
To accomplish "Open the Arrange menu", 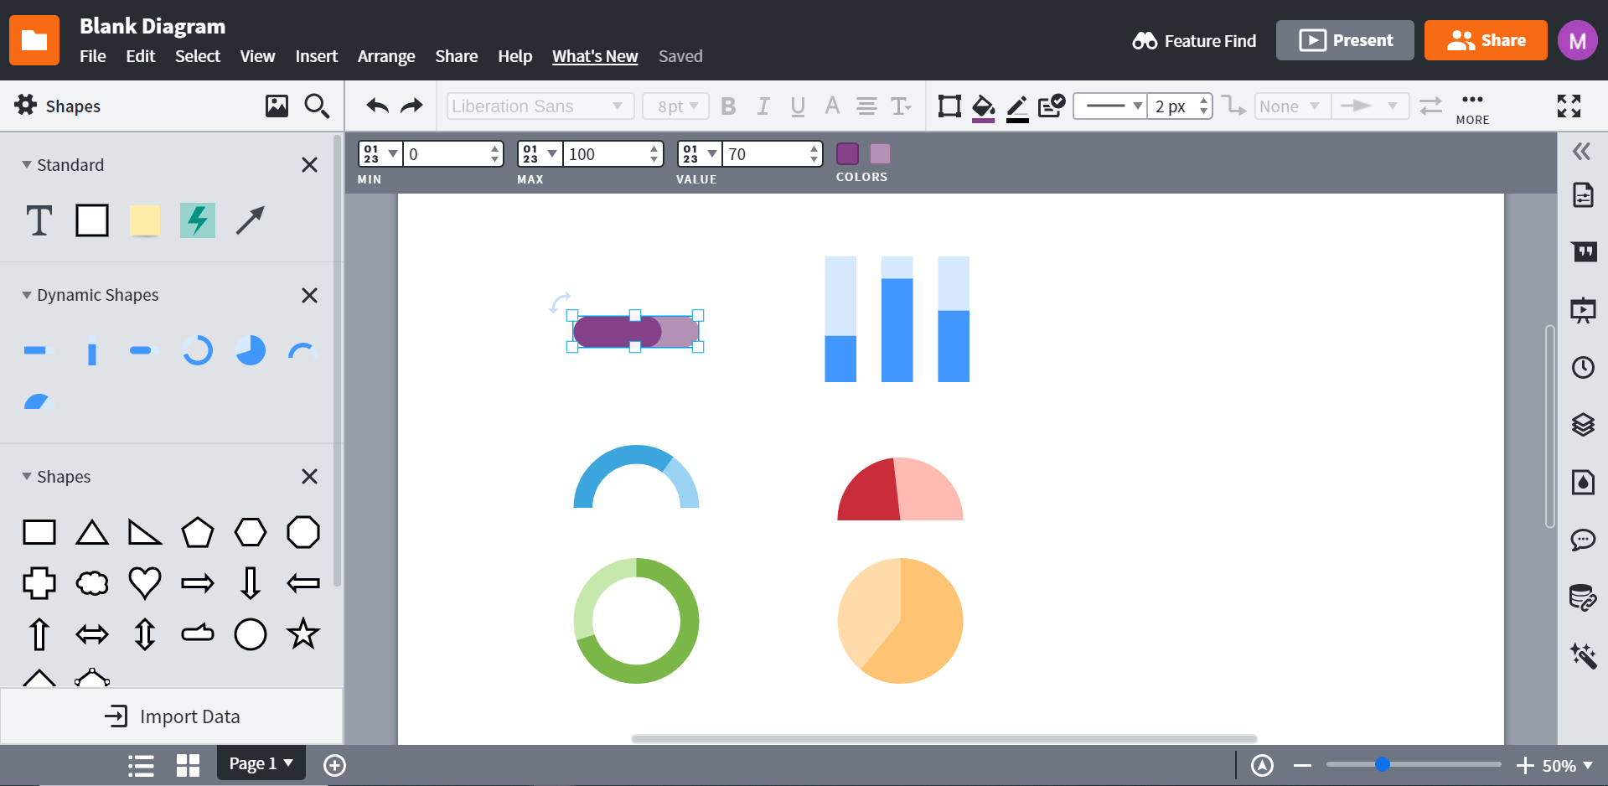I will tap(386, 56).
